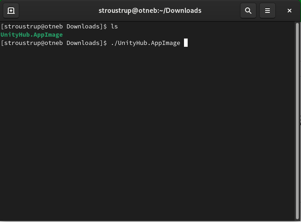Click the green UnityHub.AppImage listing
The width and height of the screenshot is (301, 222).
click(x=32, y=35)
